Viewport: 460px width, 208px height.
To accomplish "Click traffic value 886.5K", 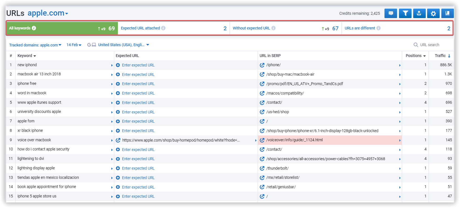I will pyautogui.click(x=446, y=65).
